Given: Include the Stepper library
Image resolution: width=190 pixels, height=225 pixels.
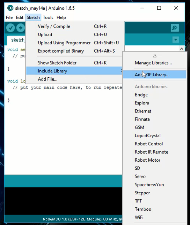Looking at the screenshot, I should click(x=155, y=193).
